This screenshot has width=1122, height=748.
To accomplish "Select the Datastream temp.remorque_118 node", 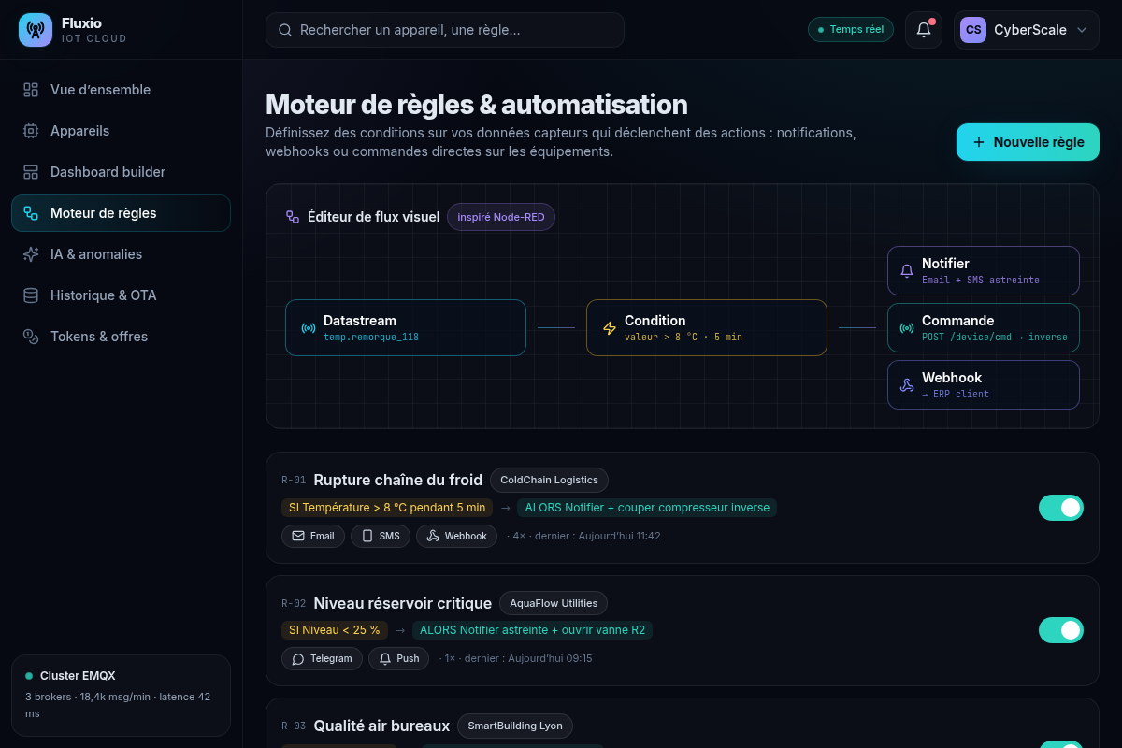I will coord(406,327).
